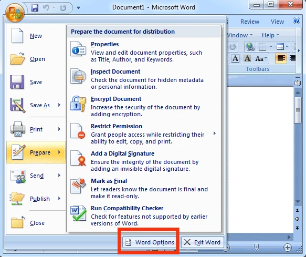
Task: Click the round Office button
Action: click(15, 13)
